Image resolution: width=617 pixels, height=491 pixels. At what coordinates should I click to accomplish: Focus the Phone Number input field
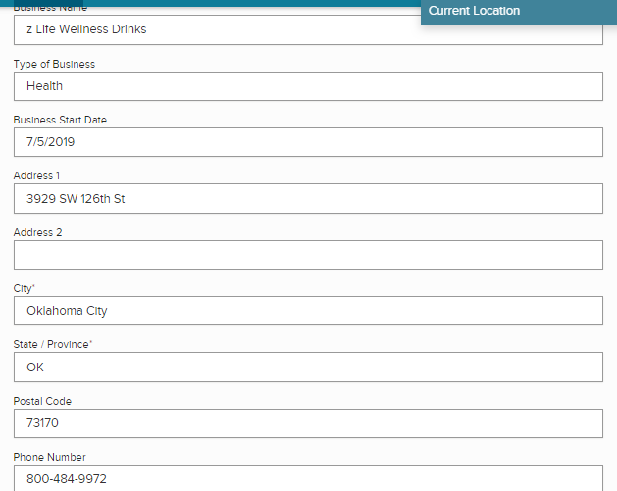click(308, 478)
